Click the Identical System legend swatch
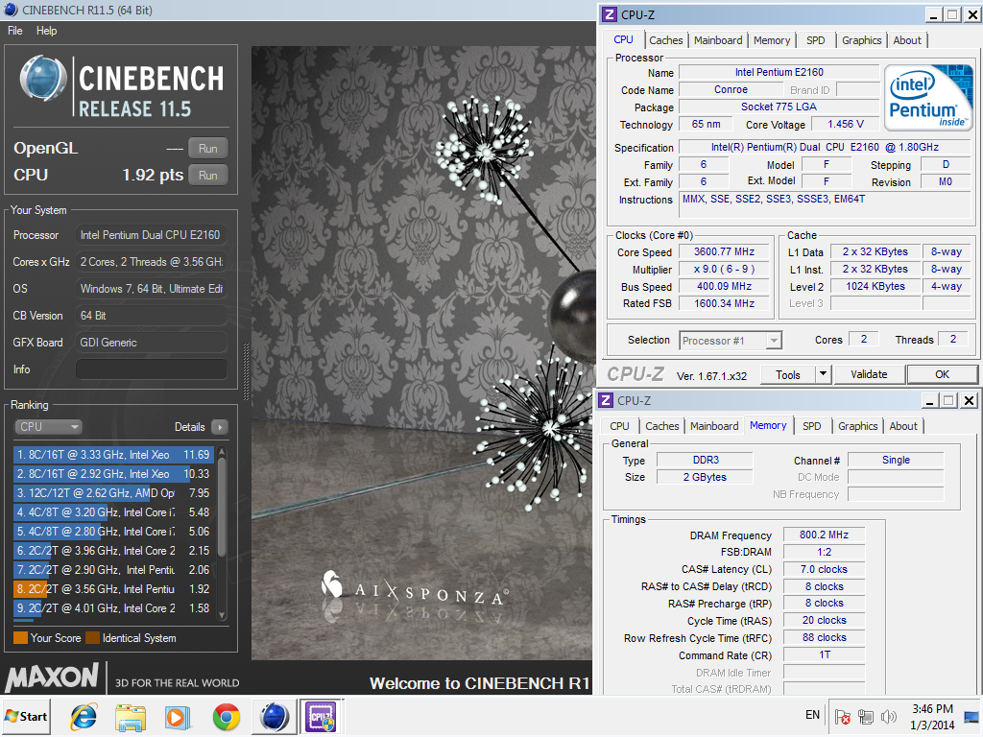This screenshot has width=983, height=737. (x=92, y=638)
